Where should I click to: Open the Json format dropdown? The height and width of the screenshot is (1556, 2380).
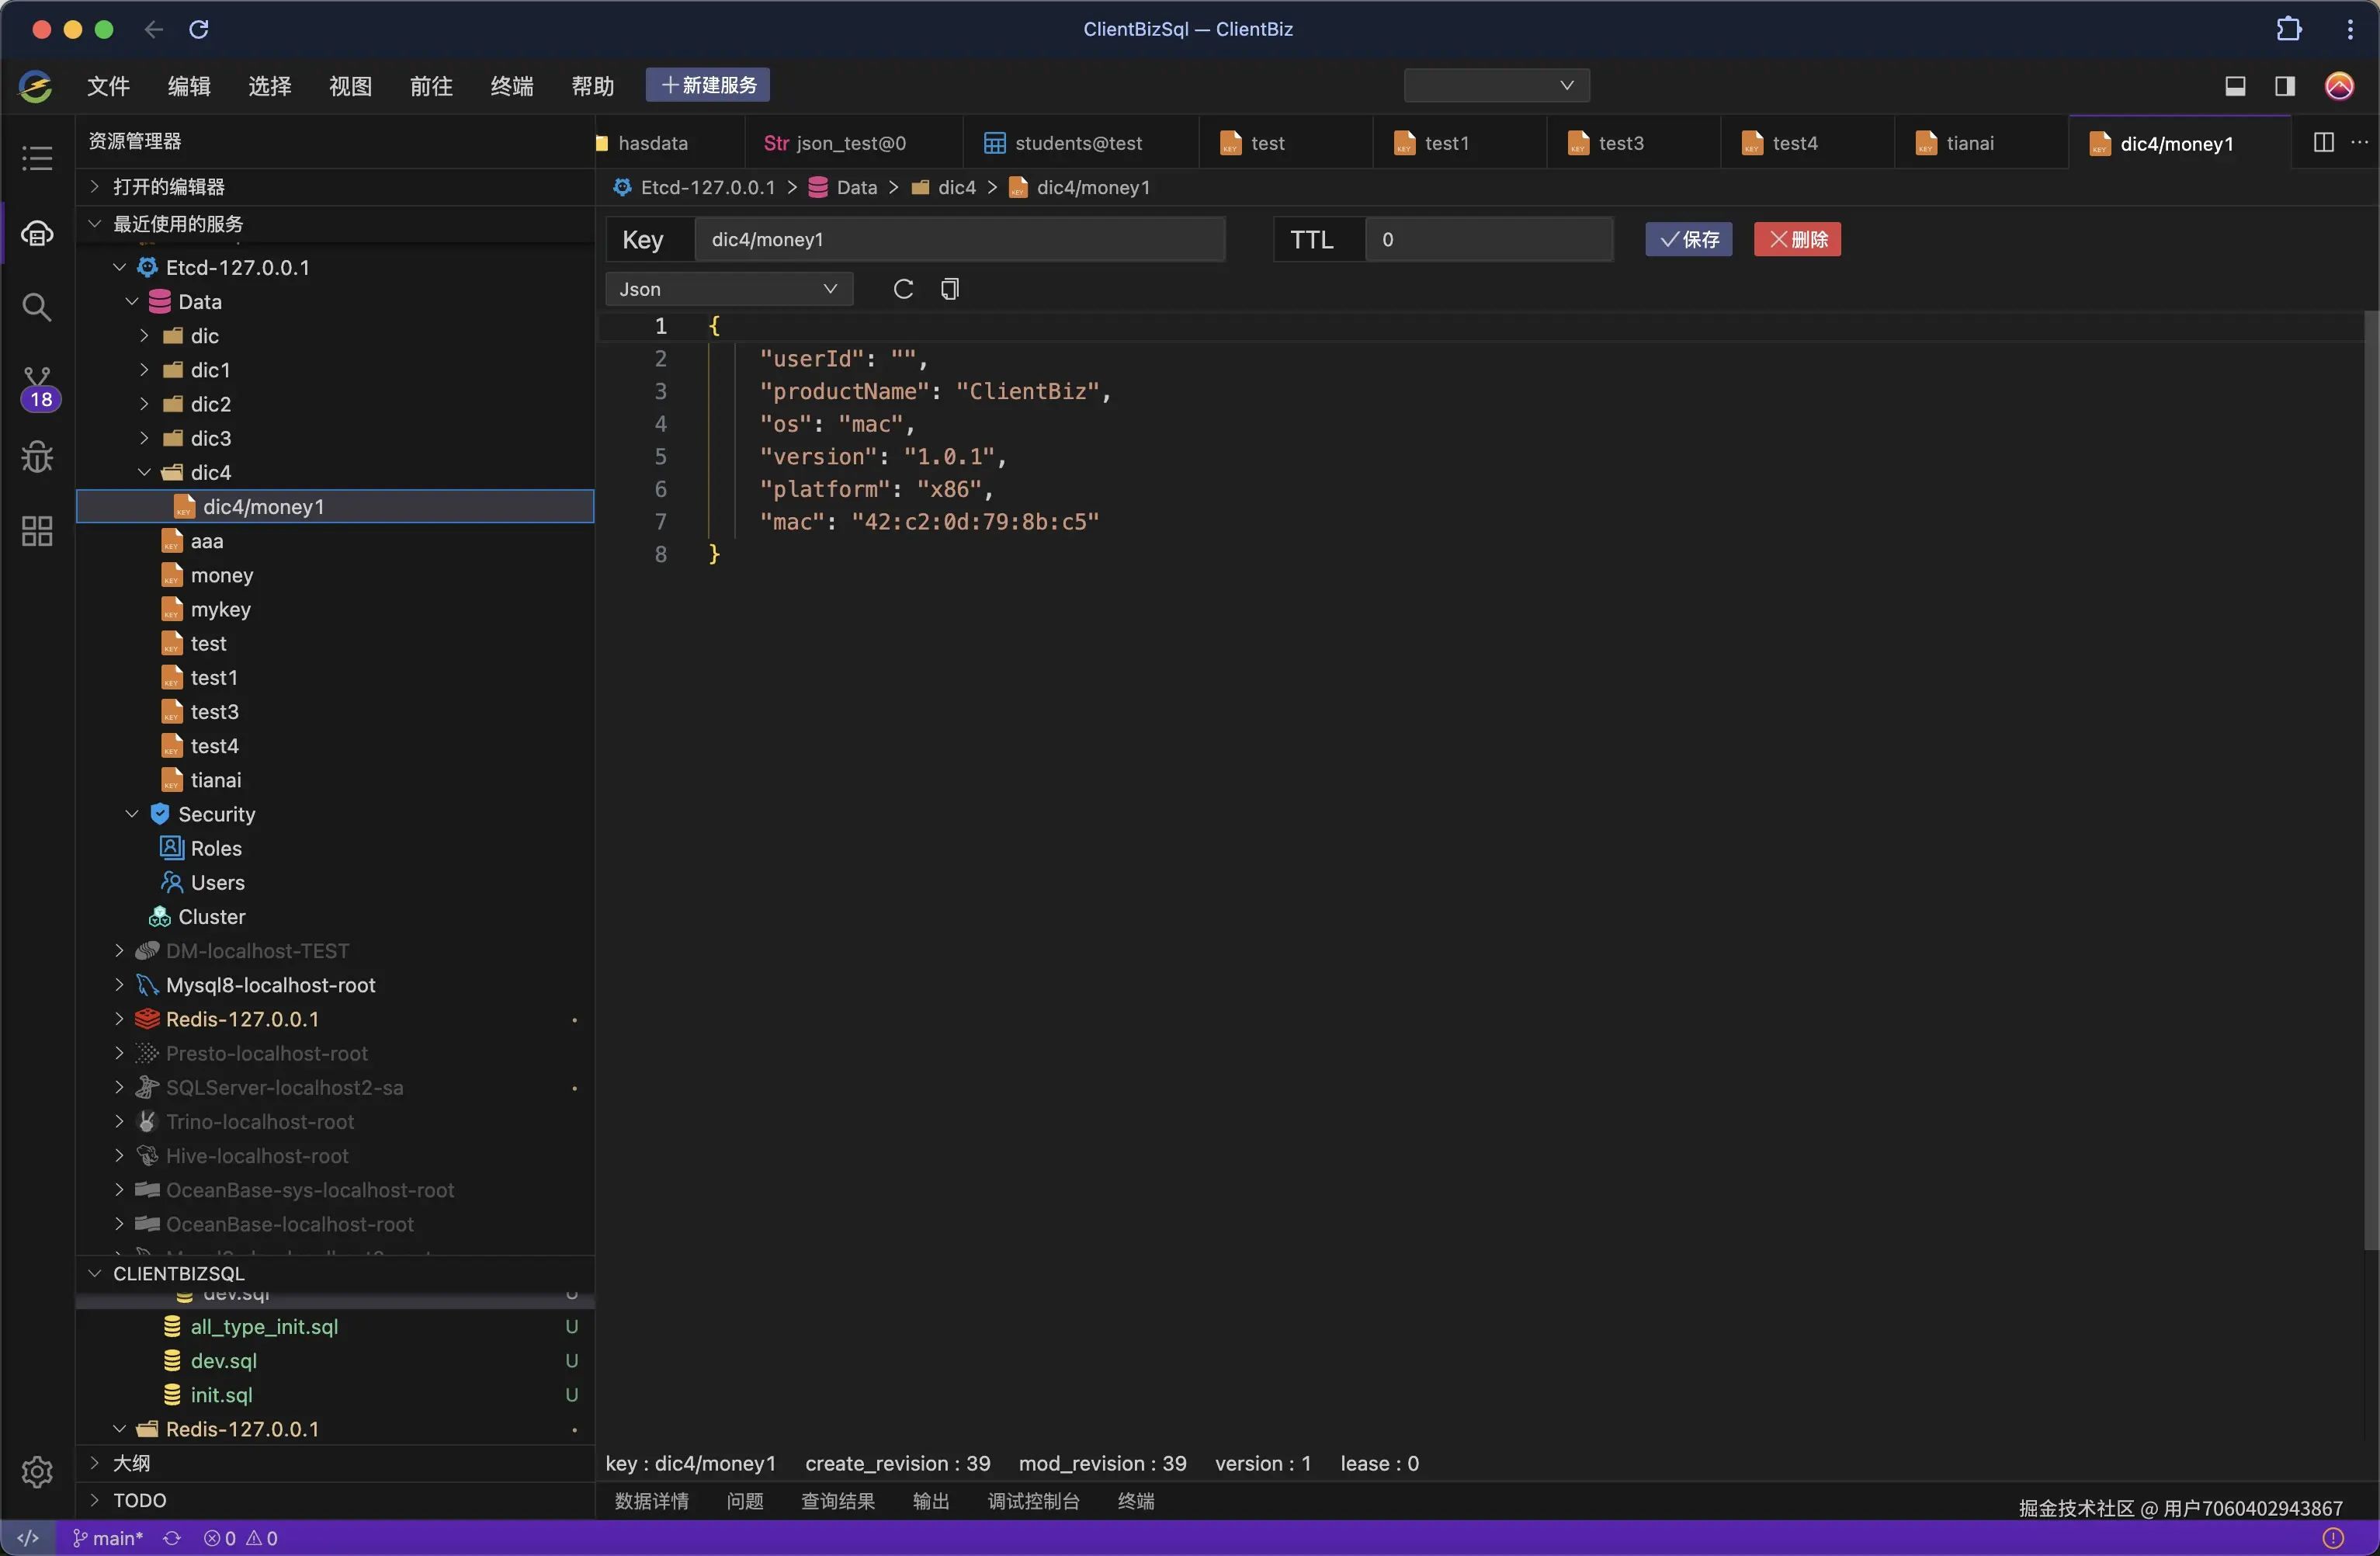[x=728, y=289]
